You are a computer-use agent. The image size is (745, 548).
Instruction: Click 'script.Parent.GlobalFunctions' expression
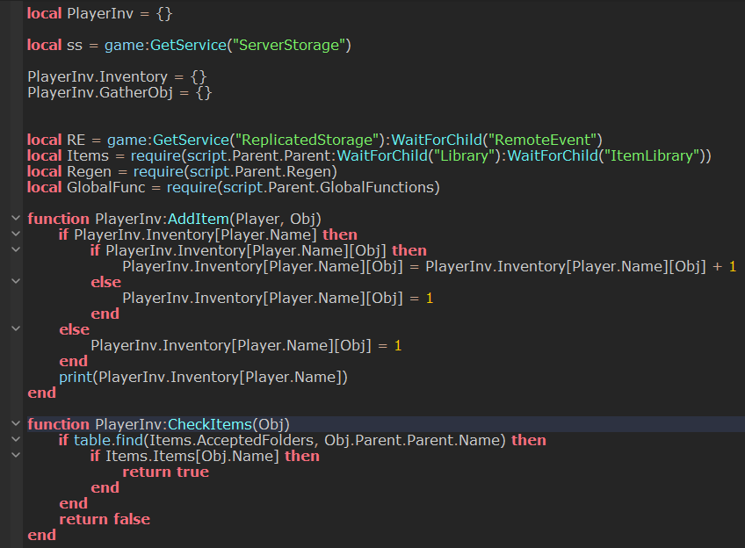pos(329,188)
